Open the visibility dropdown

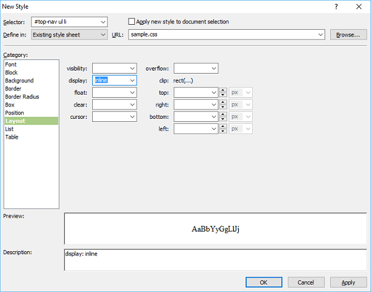[x=132, y=68]
